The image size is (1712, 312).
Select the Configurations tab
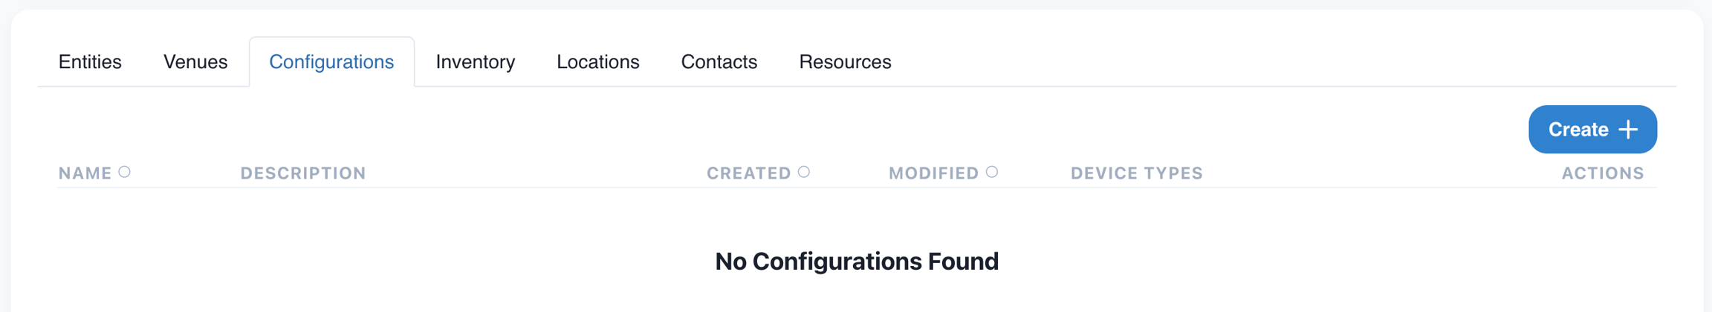coord(331,62)
